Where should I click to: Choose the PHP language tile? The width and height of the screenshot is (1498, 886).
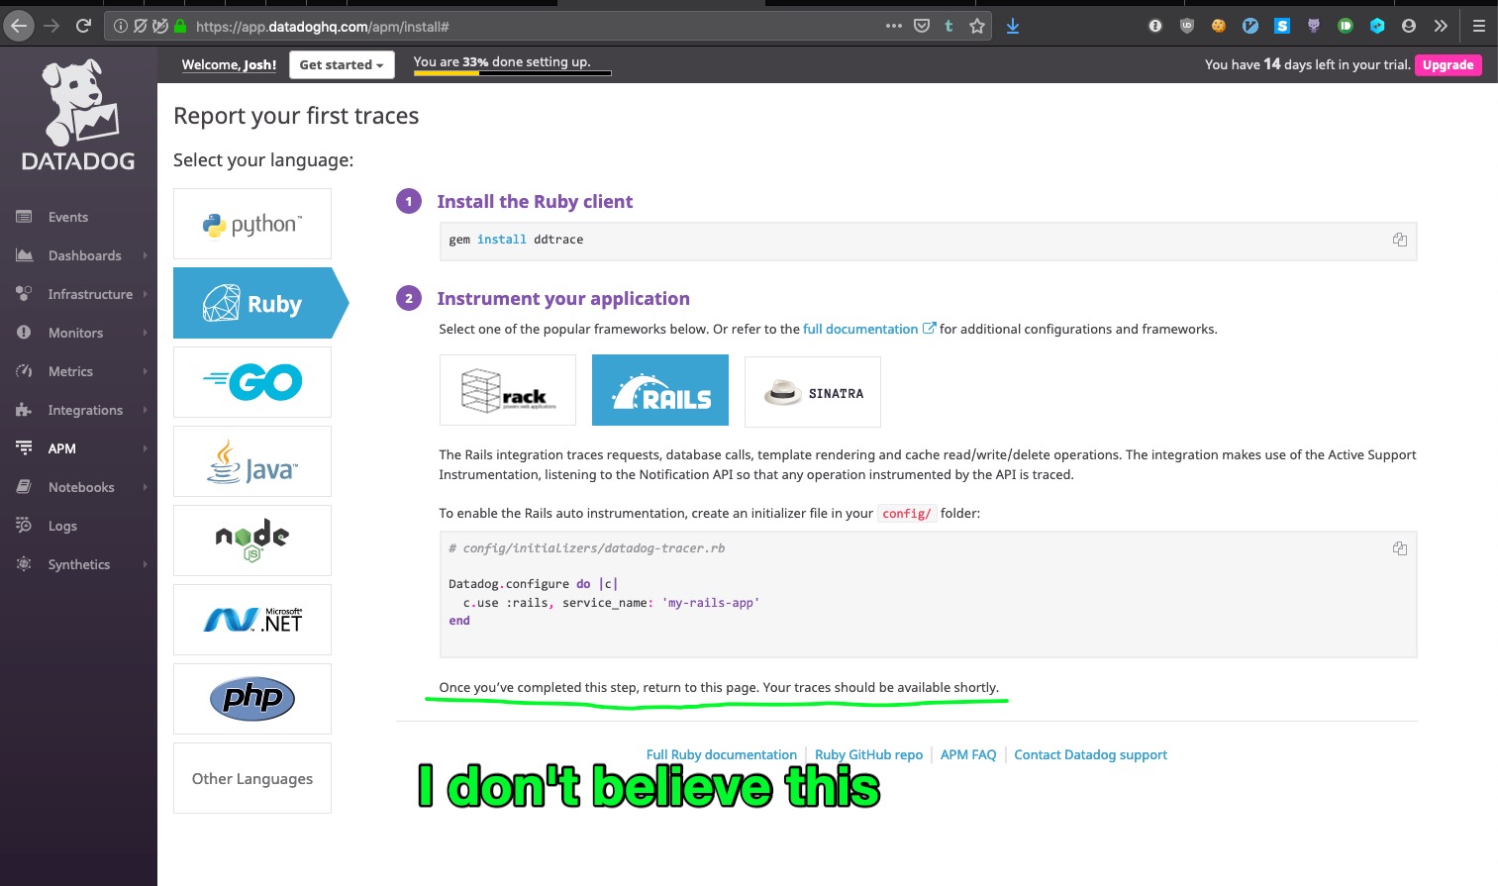click(x=252, y=699)
